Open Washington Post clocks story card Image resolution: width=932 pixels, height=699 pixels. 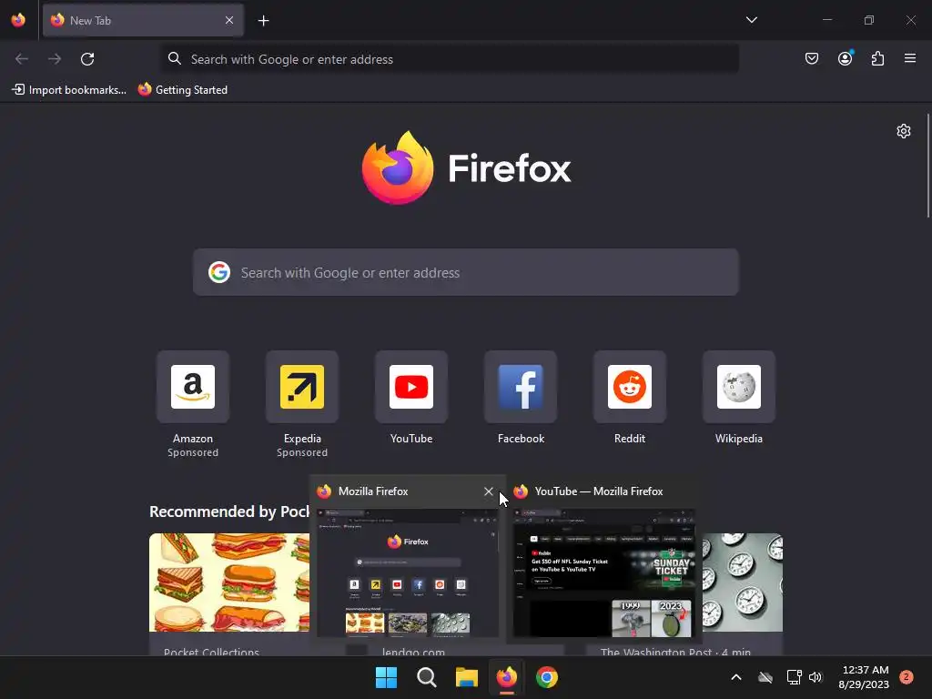point(743,594)
